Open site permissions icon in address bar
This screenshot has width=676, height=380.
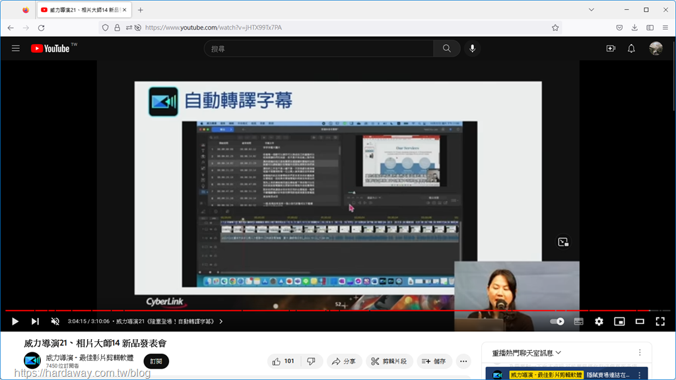click(129, 28)
